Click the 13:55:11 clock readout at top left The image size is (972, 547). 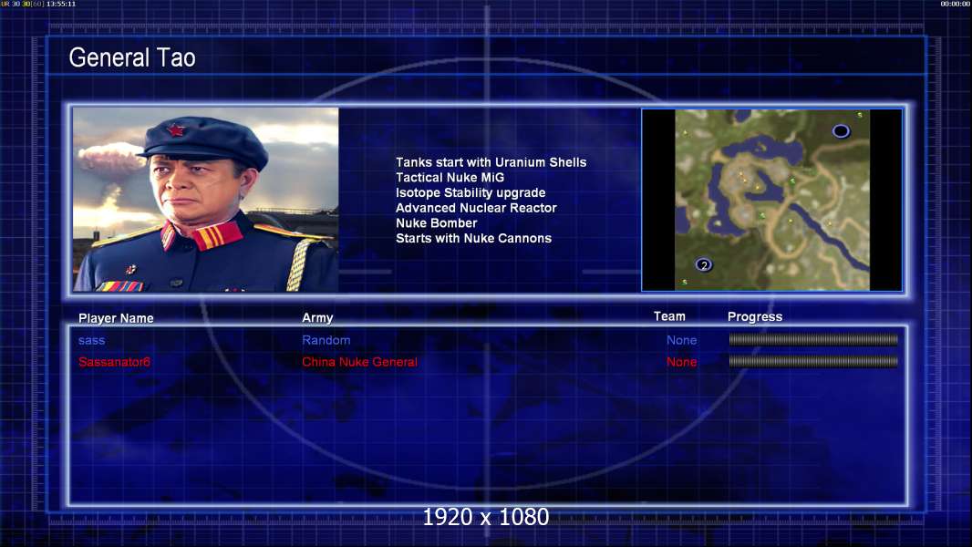61,4
